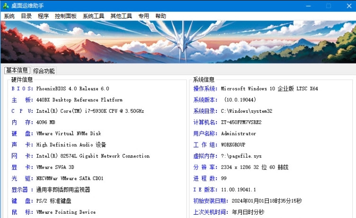This screenshot has height=218, width=356.
Task: Click NECVMWar VMware SATA CD01 text
Action: tap(70, 179)
